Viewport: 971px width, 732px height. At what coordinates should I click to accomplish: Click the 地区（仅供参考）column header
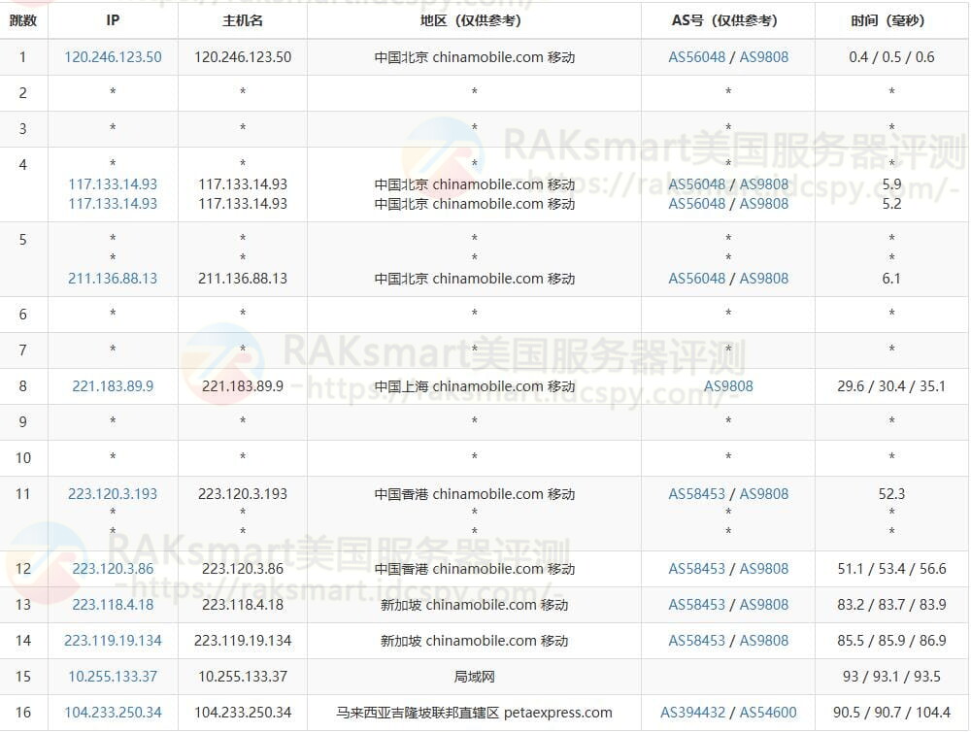(474, 20)
